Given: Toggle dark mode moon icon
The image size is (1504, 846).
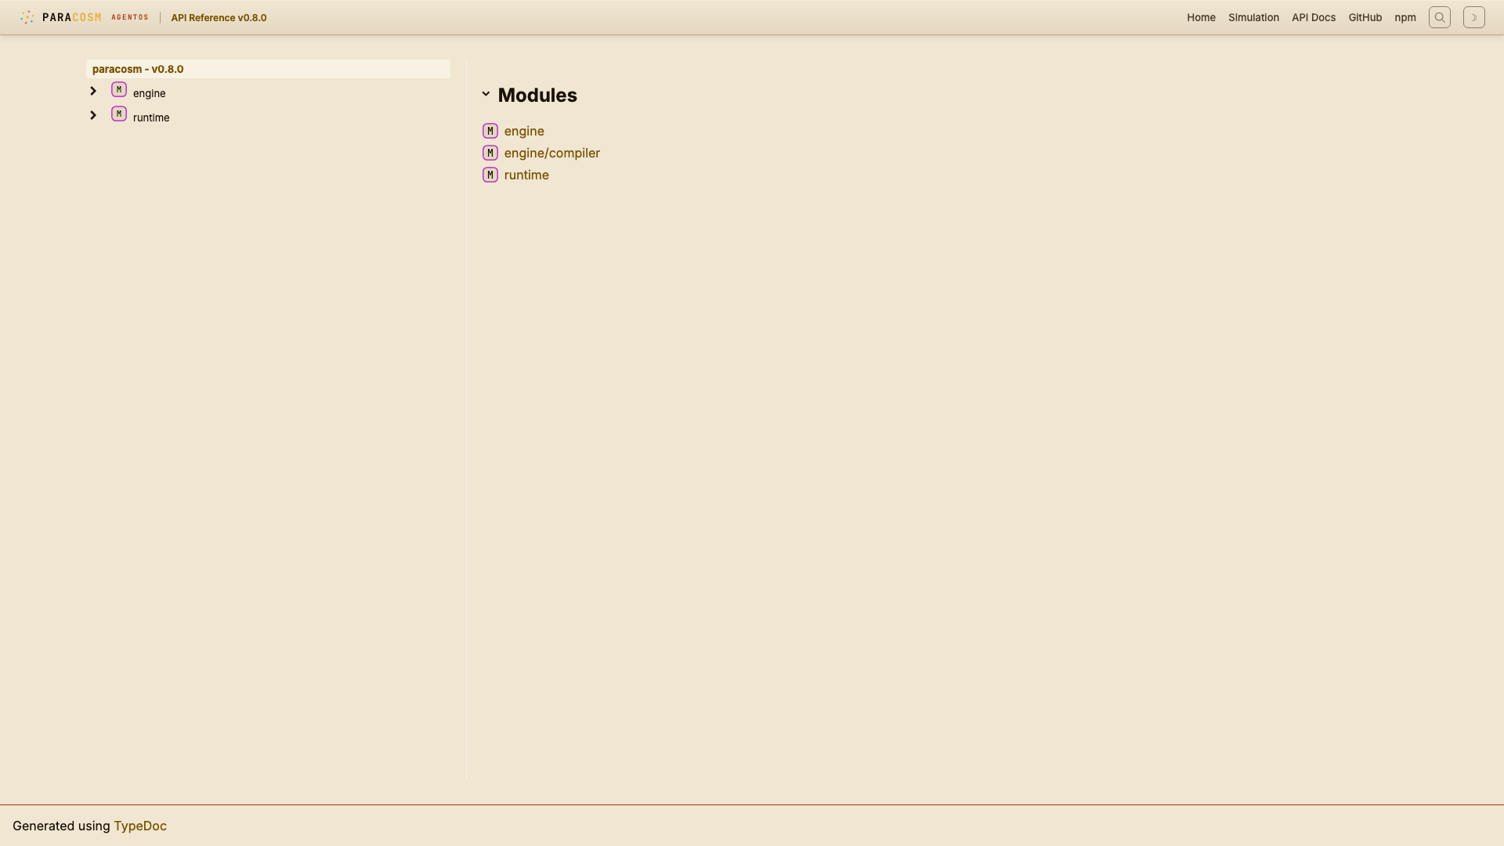Looking at the screenshot, I should click(x=1473, y=17).
